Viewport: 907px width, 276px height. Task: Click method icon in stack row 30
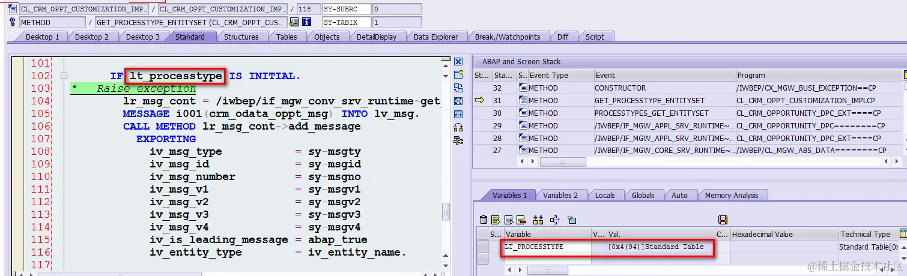(x=523, y=113)
